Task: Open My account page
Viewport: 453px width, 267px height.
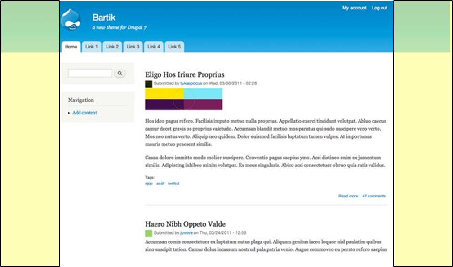Action: click(354, 8)
